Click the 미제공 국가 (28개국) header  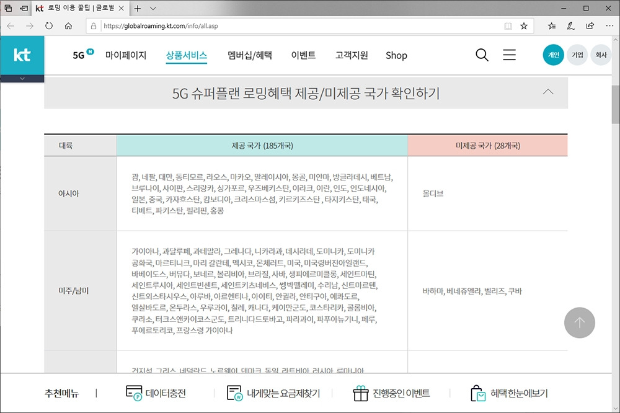(487, 146)
